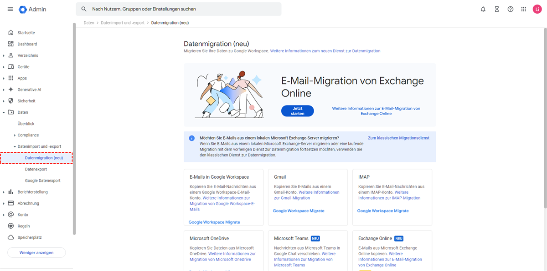Open the hamburger main menu
547x271 pixels.
[10, 9]
